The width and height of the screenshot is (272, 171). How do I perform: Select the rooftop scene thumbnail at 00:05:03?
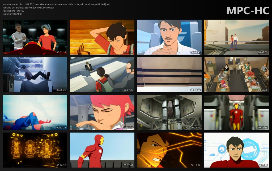click(x=236, y=37)
